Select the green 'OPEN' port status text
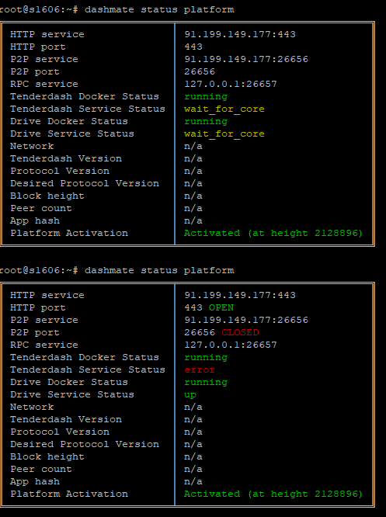This screenshot has width=386, height=517. click(x=221, y=307)
